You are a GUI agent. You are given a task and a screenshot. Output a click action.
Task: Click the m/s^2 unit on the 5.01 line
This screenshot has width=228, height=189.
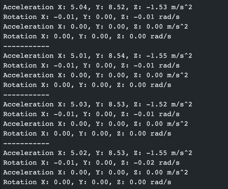(182, 56)
